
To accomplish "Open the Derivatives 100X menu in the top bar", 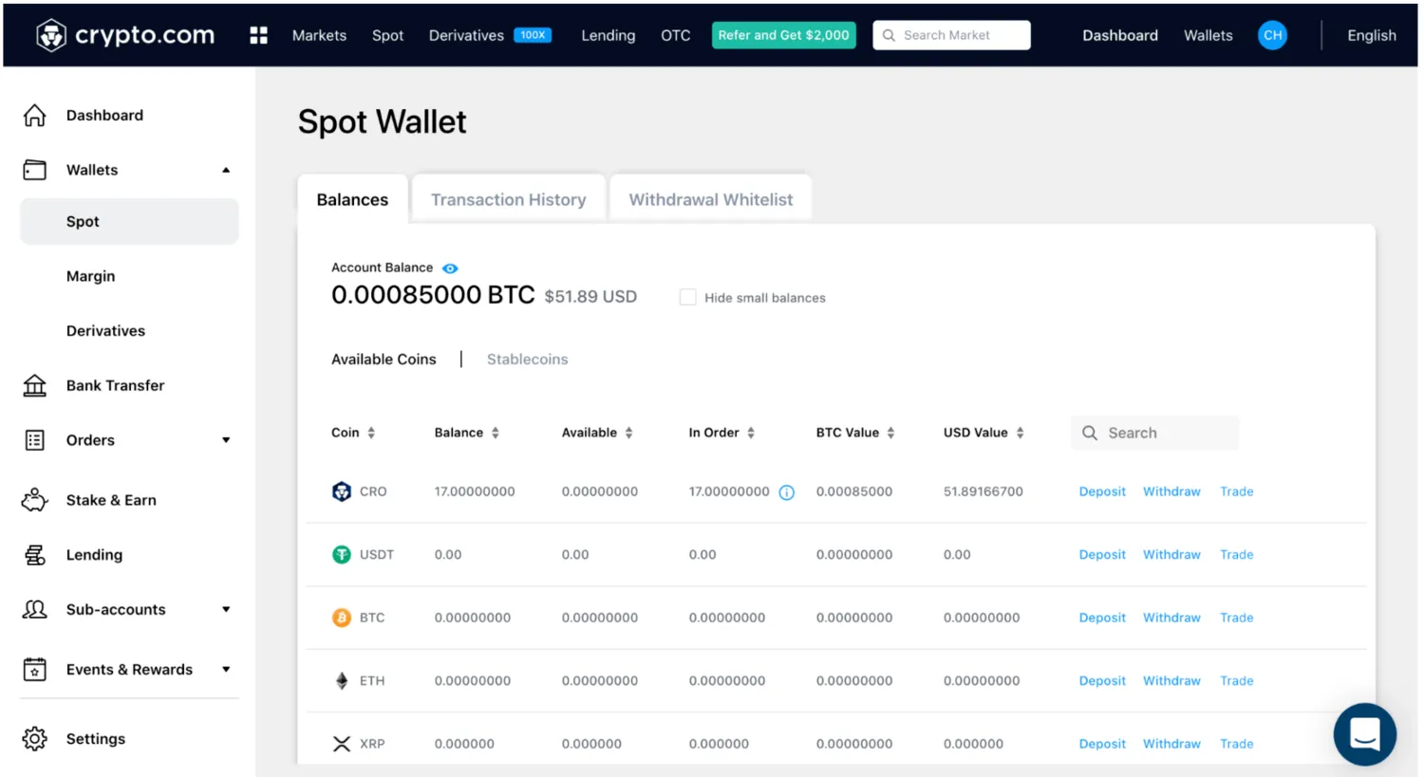I will click(x=490, y=35).
